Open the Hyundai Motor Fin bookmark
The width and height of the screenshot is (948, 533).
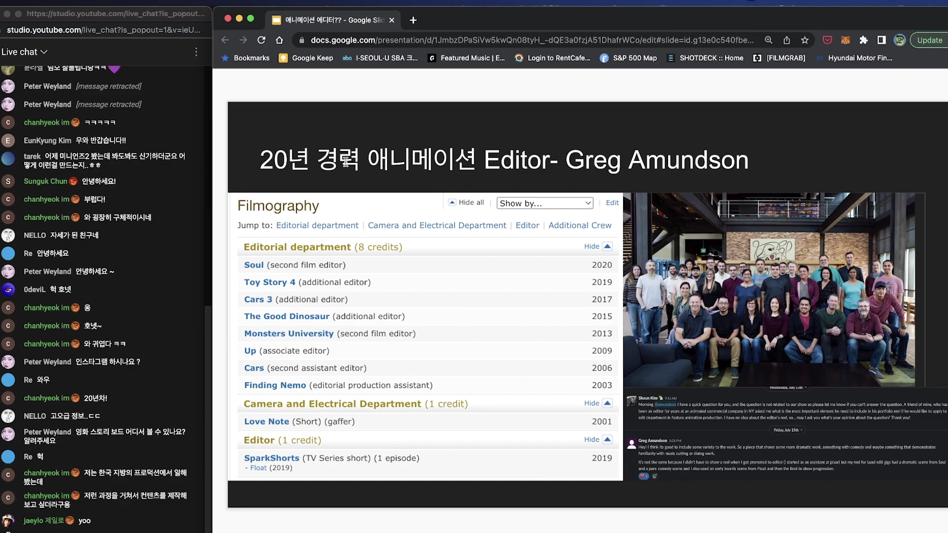pos(854,58)
